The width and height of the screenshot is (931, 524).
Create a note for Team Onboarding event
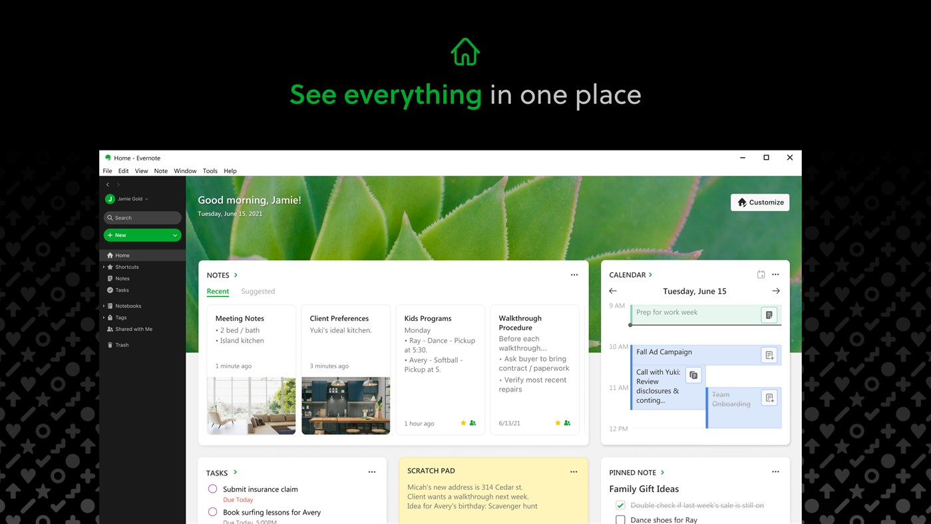coord(769,397)
